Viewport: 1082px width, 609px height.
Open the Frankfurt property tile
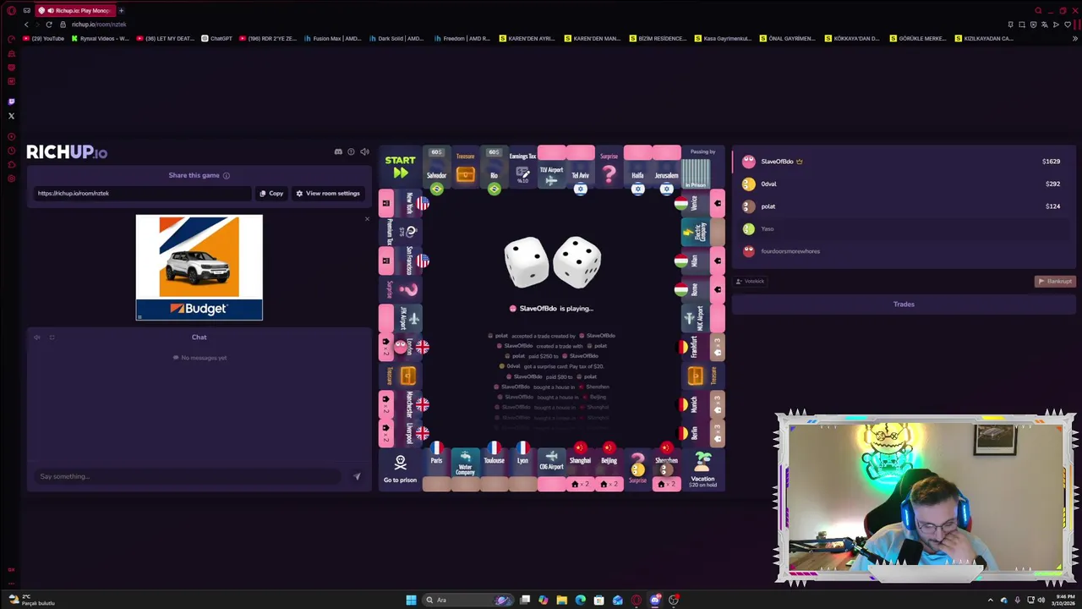[702, 347]
